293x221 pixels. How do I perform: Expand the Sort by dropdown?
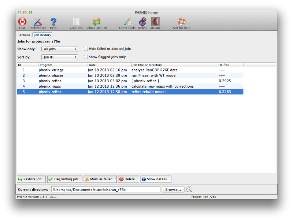[x=59, y=58]
